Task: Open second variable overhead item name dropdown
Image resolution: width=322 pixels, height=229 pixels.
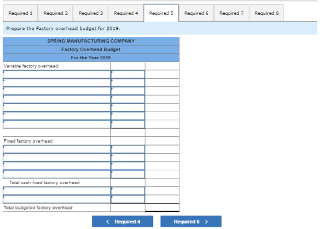Action: pos(57,83)
